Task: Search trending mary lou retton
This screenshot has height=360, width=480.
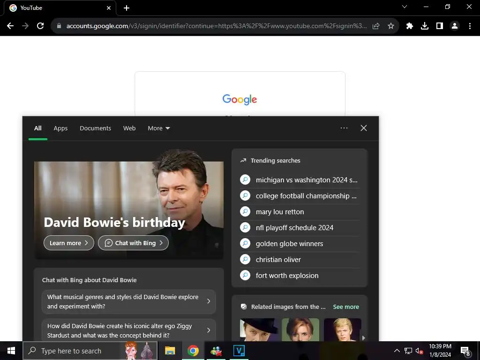Action: (300, 211)
